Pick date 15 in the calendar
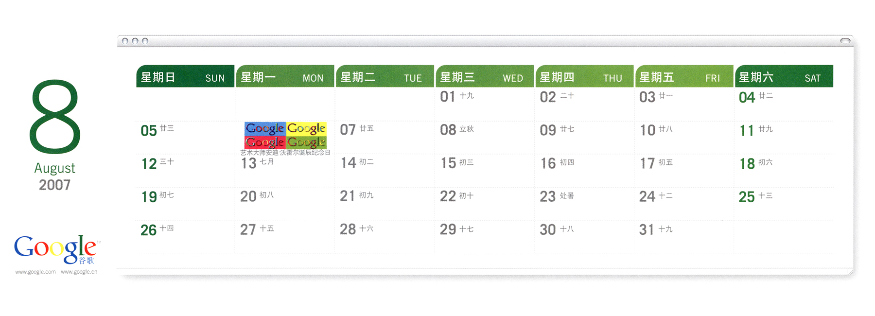Viewport: 875px width, 316px height. (x=448, y=163)
